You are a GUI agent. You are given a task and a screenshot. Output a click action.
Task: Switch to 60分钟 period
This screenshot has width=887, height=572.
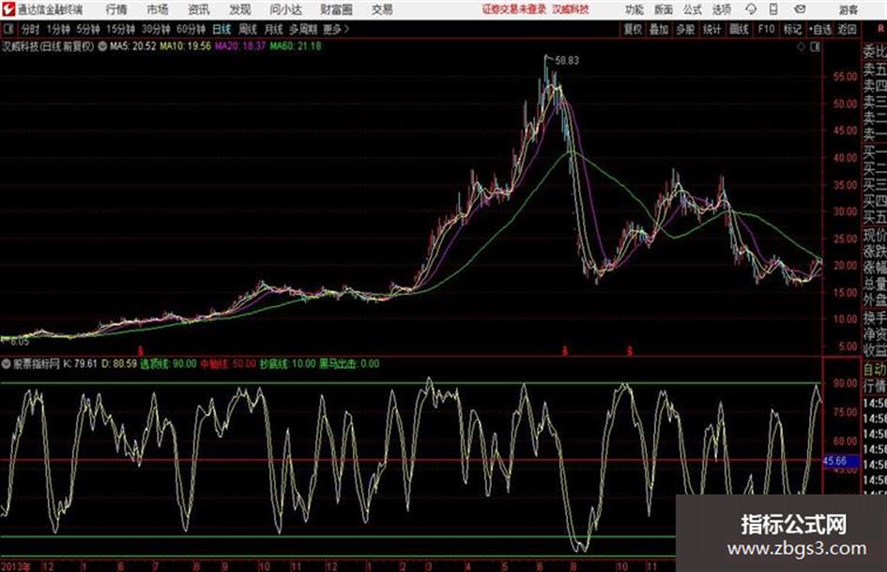click(x=191, y=29)
